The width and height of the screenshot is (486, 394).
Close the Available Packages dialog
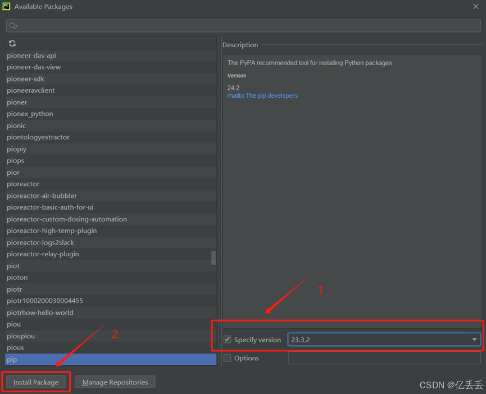pyautogui.click(x=476, y=6)
